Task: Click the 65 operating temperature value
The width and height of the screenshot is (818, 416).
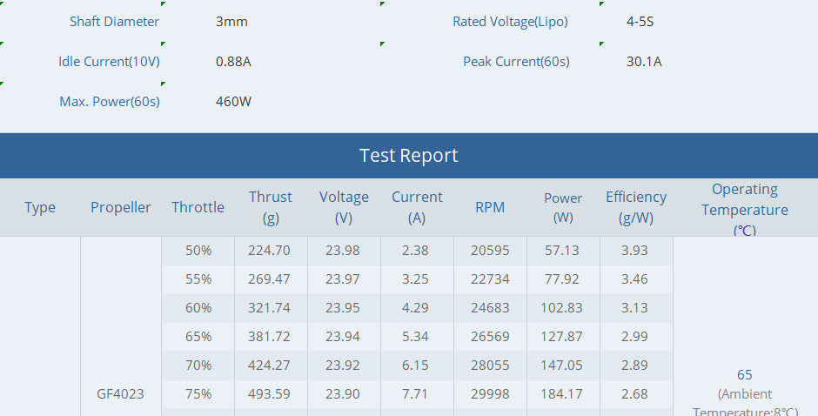Action: coord(745,374)
